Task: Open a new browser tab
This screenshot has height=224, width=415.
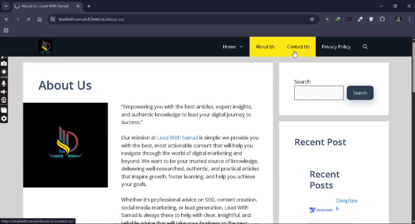Action: [x=89, y=6]
